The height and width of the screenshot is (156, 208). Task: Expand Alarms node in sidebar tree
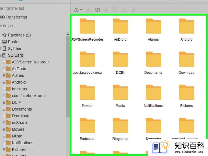[4, 75]
